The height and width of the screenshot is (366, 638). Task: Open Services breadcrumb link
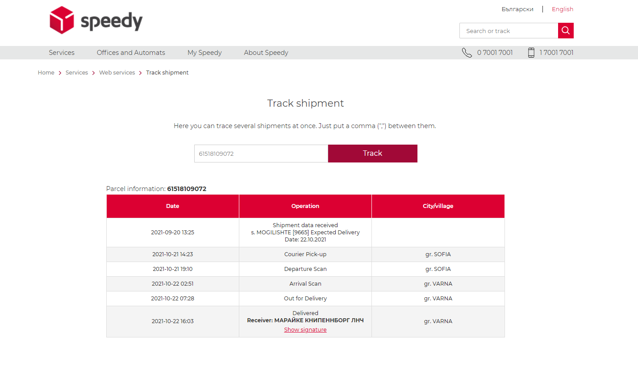[x=77, y=73]
